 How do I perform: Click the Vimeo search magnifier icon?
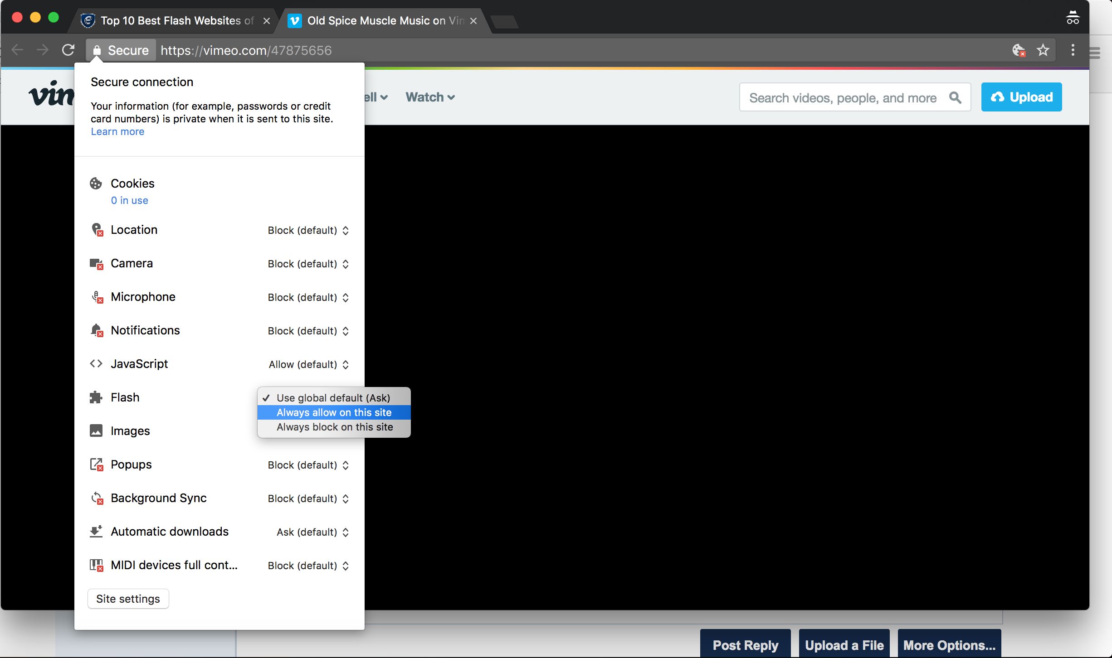[955, 97]
